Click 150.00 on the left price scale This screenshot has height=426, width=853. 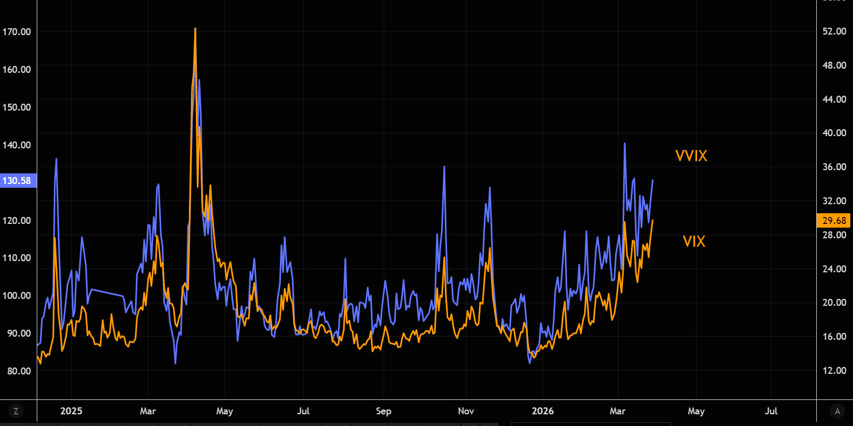[x=16, y=107]
